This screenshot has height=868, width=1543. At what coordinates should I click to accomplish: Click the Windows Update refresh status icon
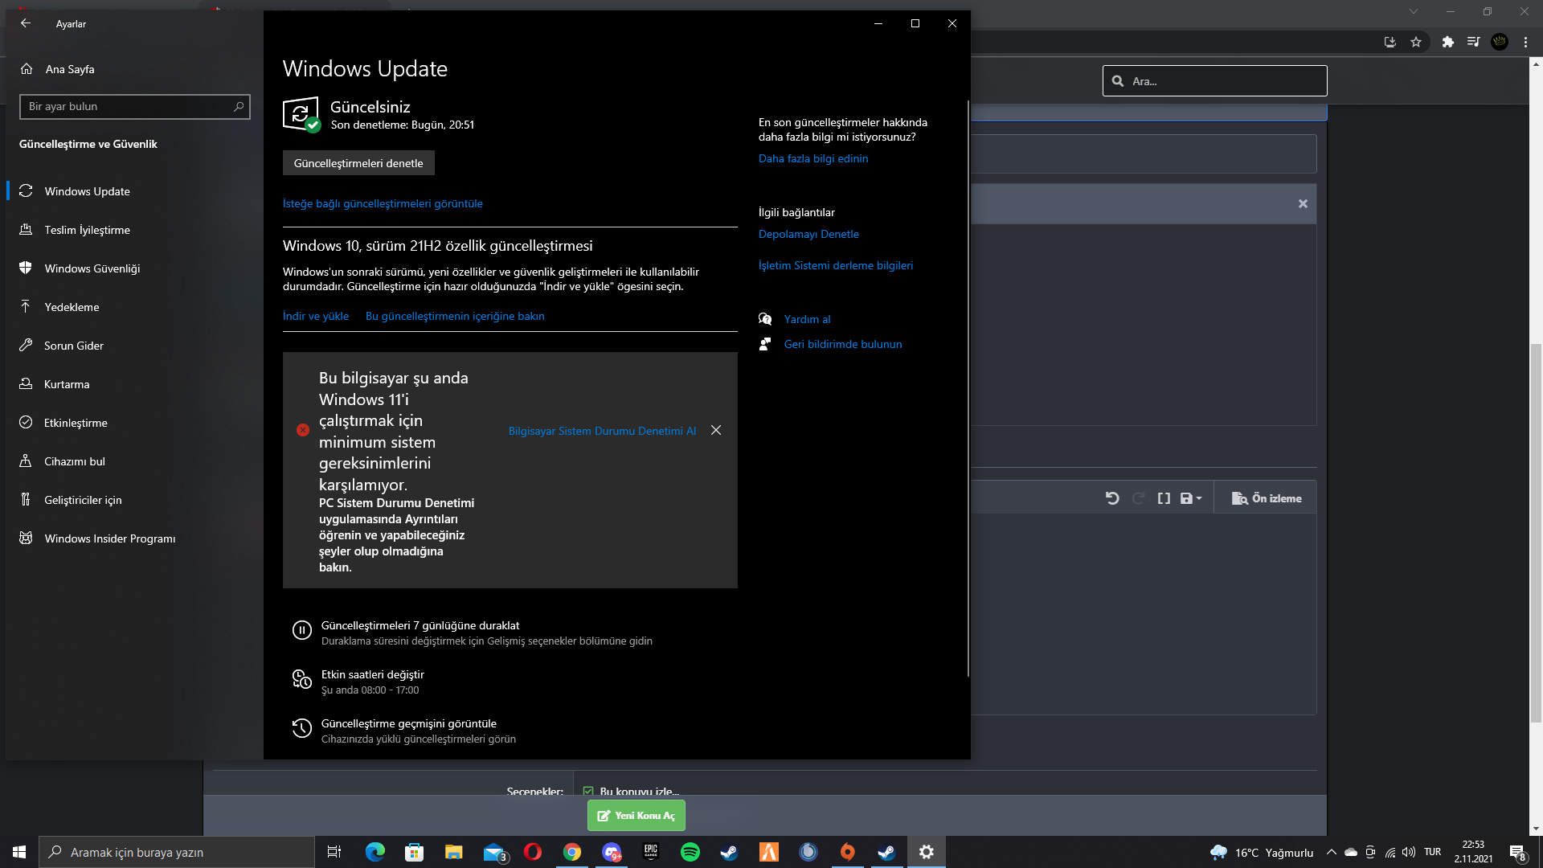[301, 115]
